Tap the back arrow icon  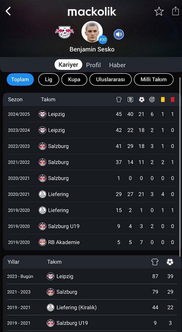tap(8, 11)
